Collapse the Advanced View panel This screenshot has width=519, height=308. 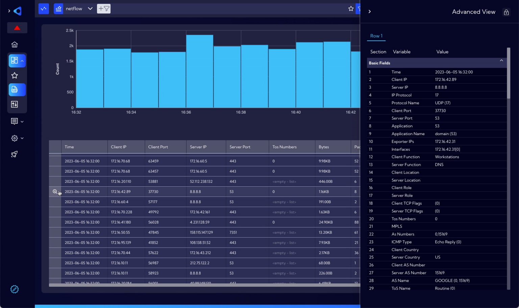[x=370, y=11]
